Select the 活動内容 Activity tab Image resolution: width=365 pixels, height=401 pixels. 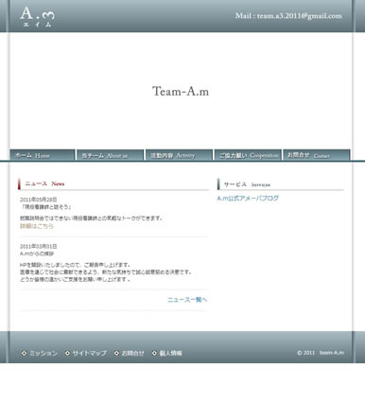pyautogui.click(x=179, y=155)
